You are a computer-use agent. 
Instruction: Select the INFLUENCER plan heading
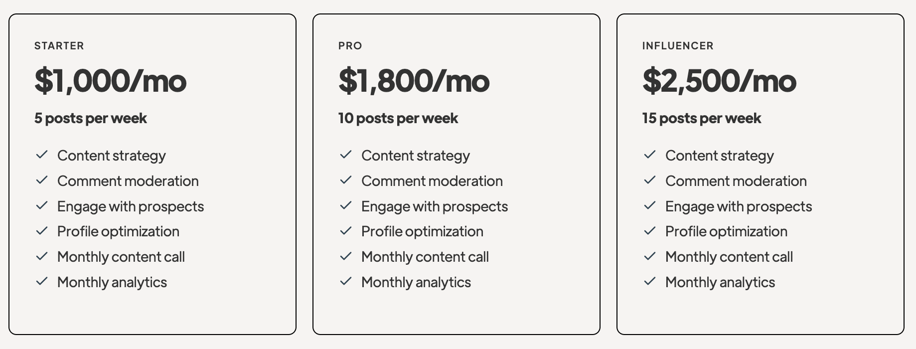tap(678, 46)
